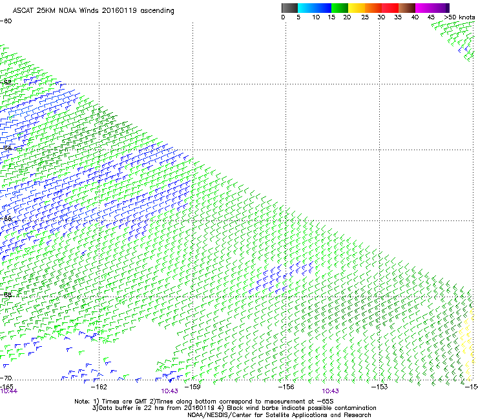Pick the green 15-20 knots color band
The image size is (478, 419).
pyautogui.click(x=340, y=8)
